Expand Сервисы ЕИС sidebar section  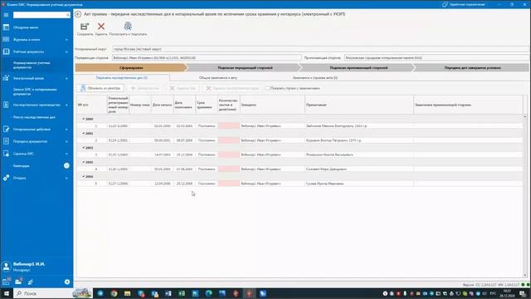(66, 154)
